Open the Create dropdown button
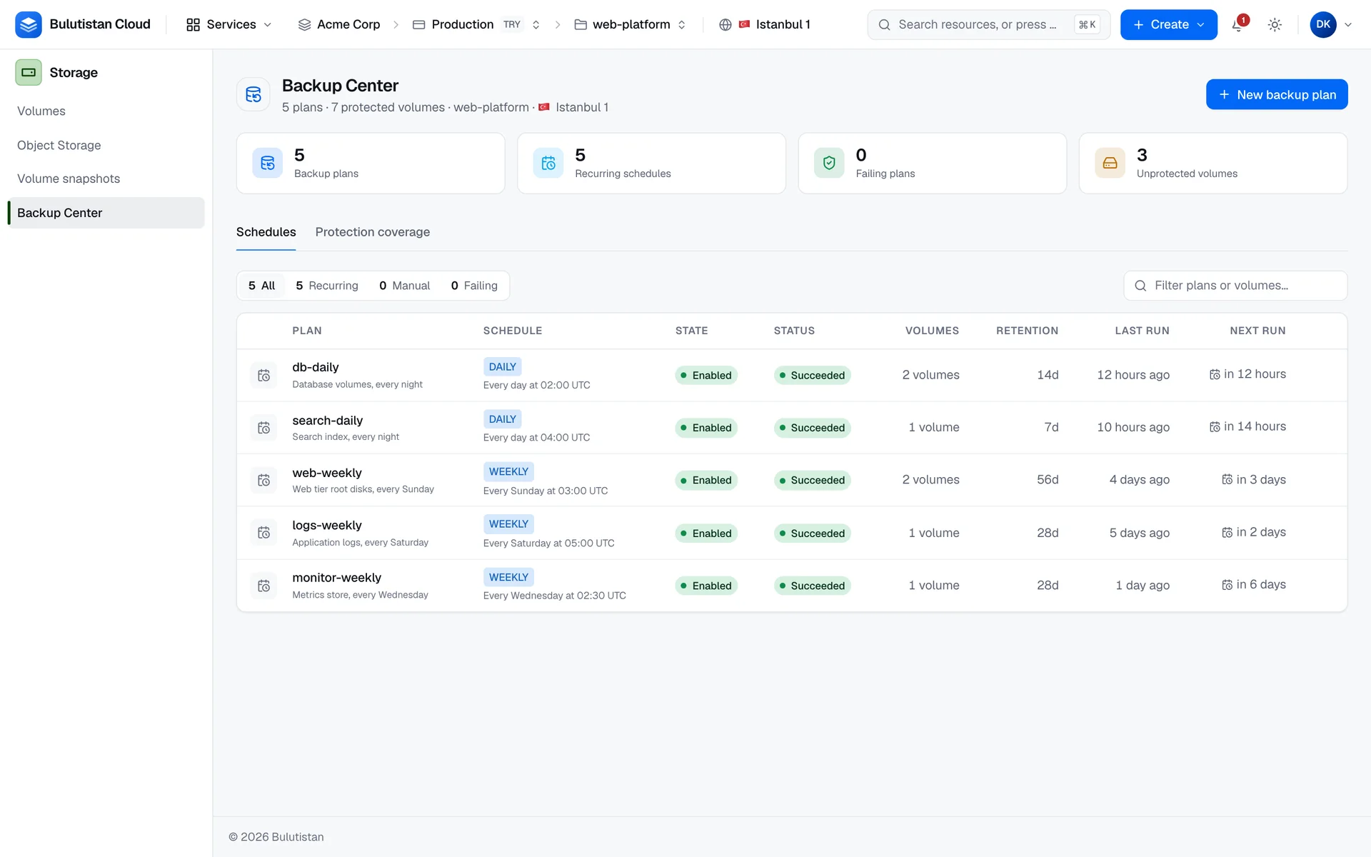Viewport: 1371px width, 857px height. click(1168, 24)
